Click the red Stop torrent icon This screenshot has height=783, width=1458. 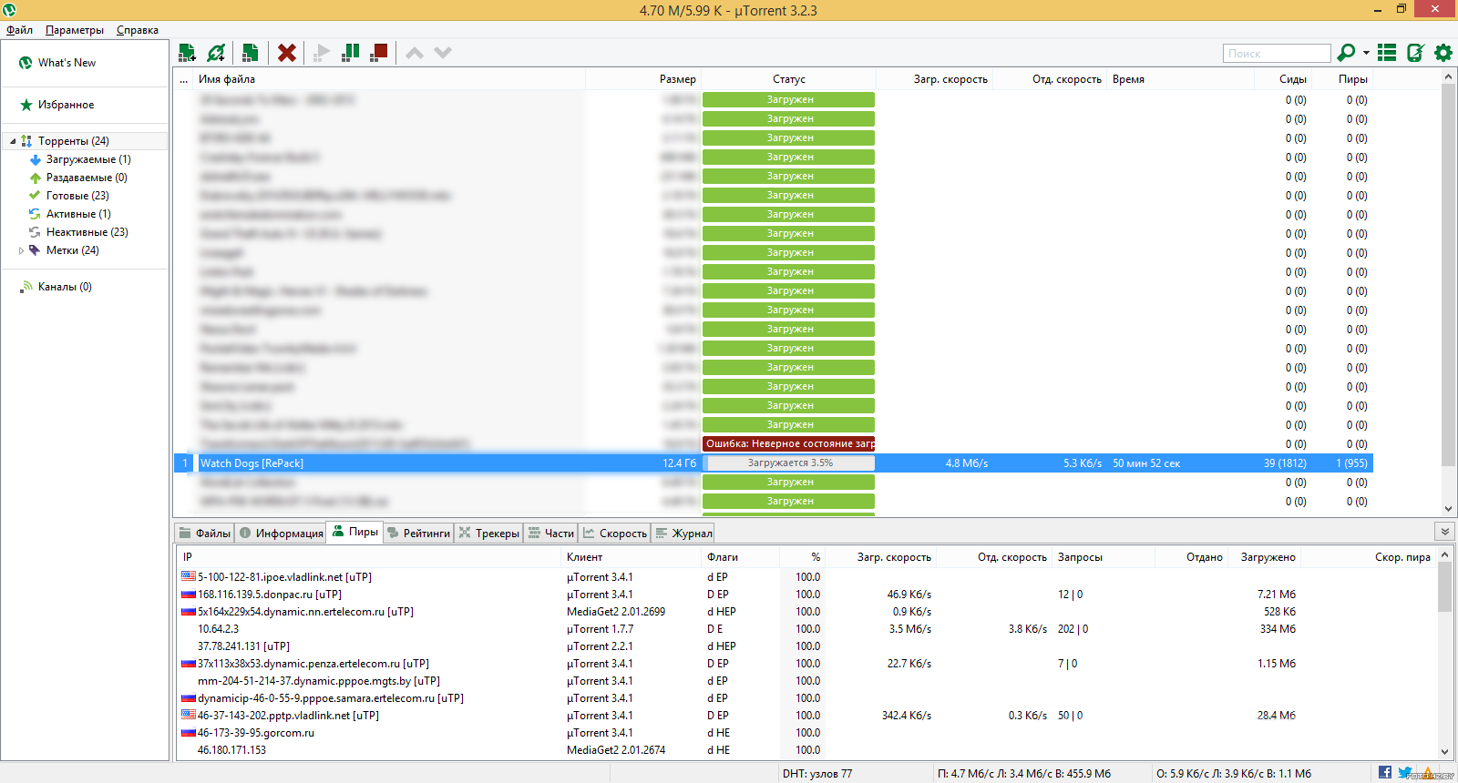coord(379,53)
